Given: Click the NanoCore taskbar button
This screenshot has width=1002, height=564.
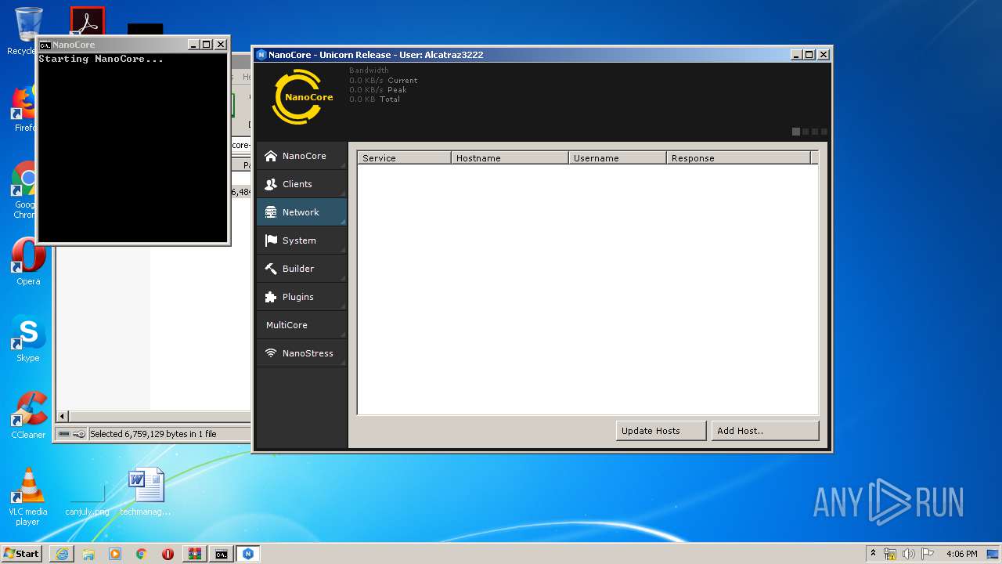Looking at the screenshot, I should pos(248,554).
